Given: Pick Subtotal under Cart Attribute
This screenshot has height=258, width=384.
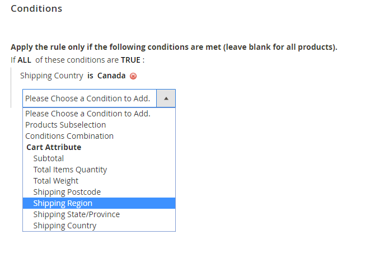Looking at the screenshot, I should click(49, 158).
